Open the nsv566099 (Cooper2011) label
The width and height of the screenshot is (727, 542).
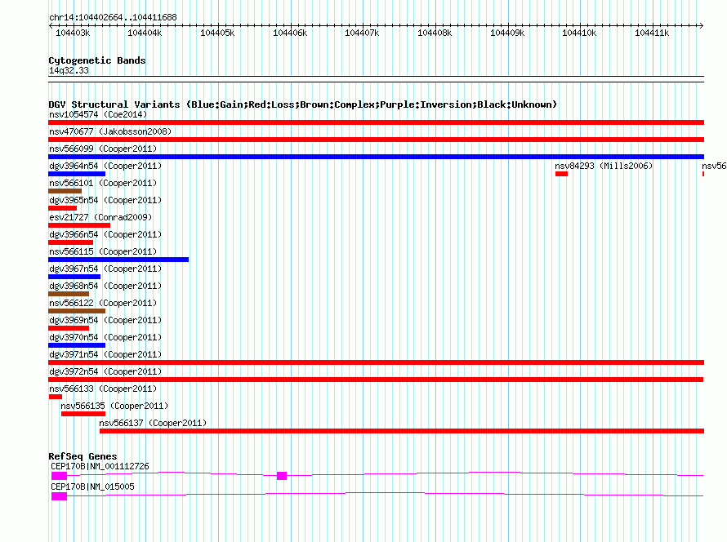coord(103,149)
